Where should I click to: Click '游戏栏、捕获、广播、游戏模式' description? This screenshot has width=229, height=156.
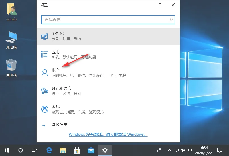click(77, 112)
